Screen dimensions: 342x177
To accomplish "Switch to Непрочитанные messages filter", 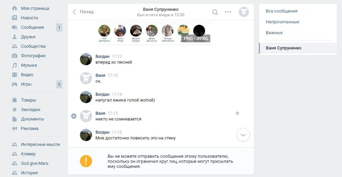I will point(282,22).
